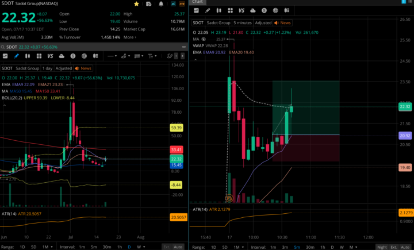Collapse indicator legend caret on left chart
Screen dimensions: 414x250
point(5,105)
